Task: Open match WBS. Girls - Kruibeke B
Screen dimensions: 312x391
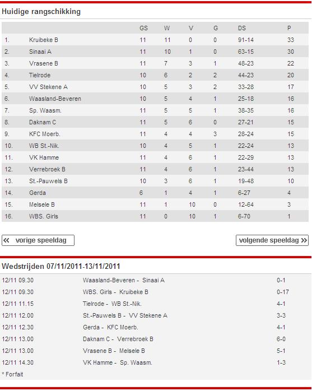Action: (115, 292)
